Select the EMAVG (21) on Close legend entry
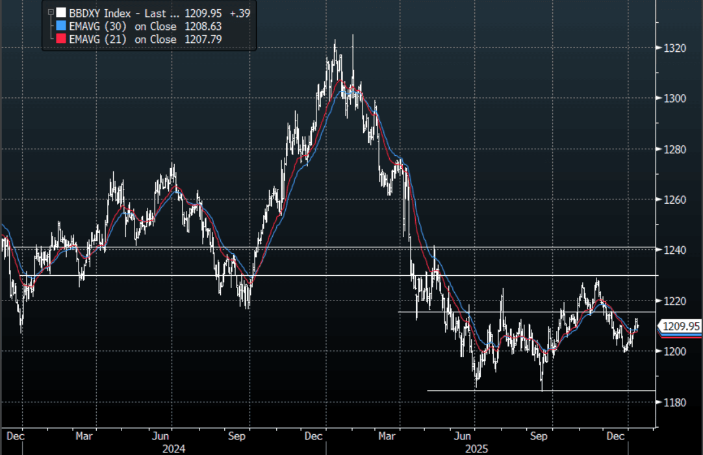Image resolution: width=703 pixels, height=455 pixels. [123, 40]
